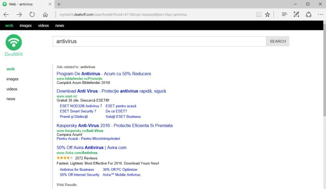
Task: Switch to videos in top black bar
Action: click(43, 26)
